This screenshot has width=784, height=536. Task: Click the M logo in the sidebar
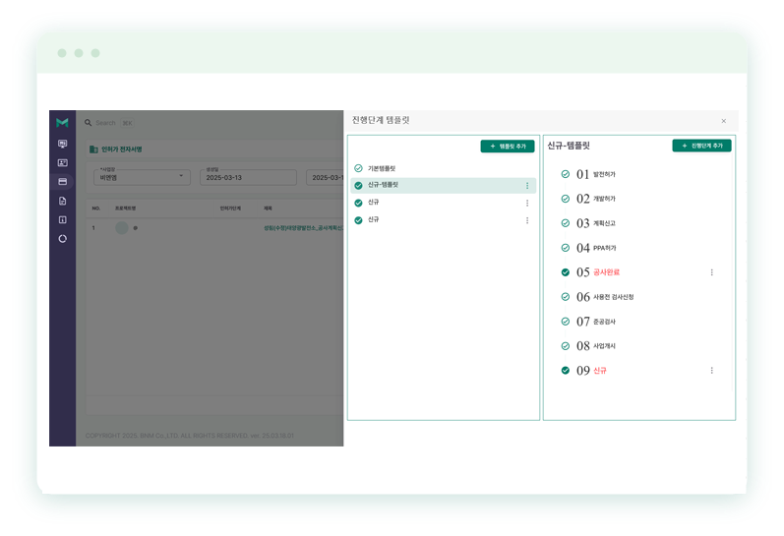click(62, 123)
